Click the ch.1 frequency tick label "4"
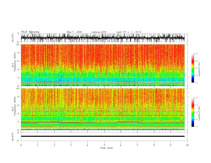This screenshot has height=163, width=211. tap(18, 70)
